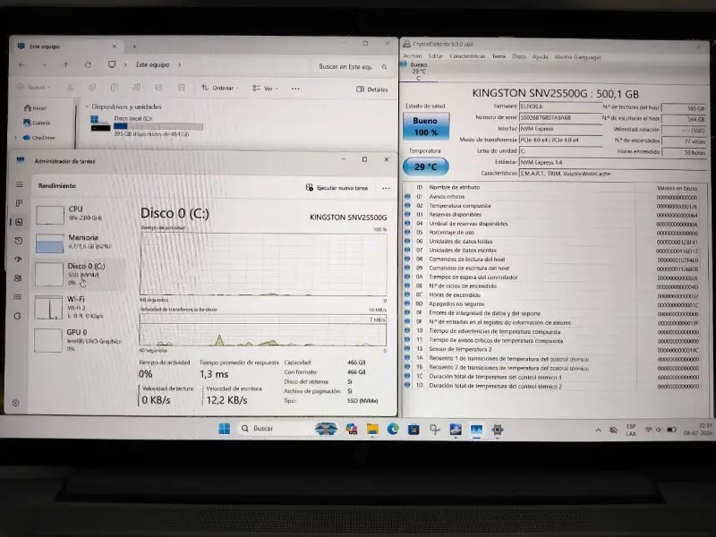Open three-dots menu in Task Manager Rendimiento header
This screenshot has width=716, height=537.
point(387,188)
